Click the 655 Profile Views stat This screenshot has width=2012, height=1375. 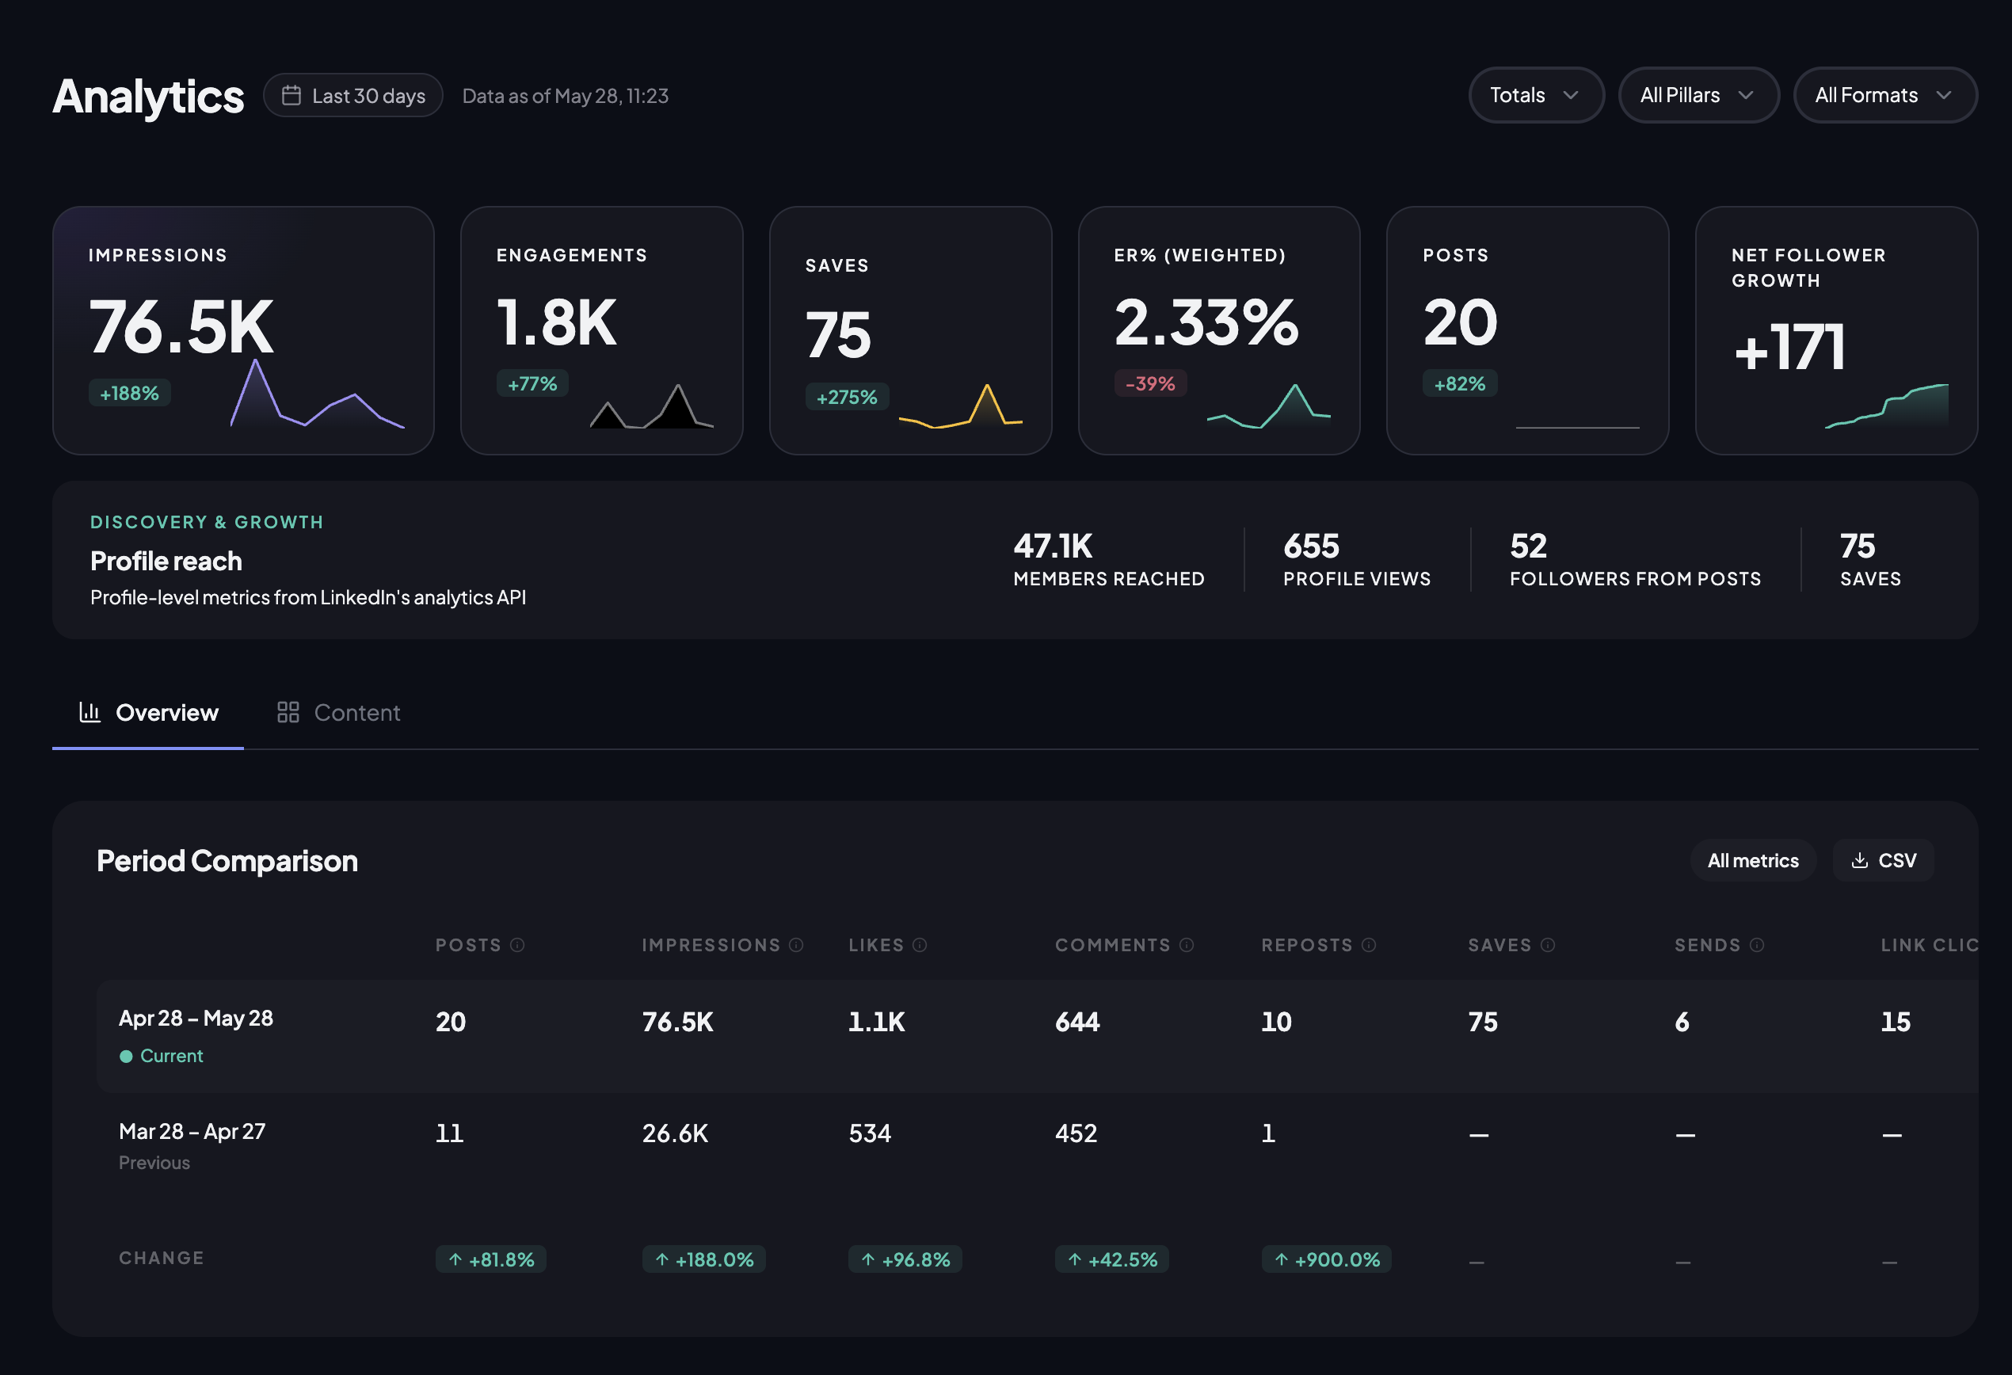pos(1357,559)
